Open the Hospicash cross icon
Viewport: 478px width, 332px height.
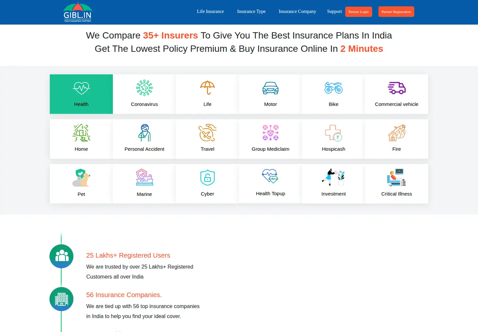point(334,133)
